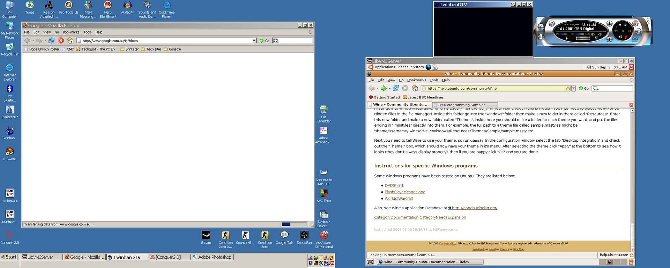Open the URL history dropdown in Ubuntu Firefox
Screen dimensions: 670x268
[x=573, y=88]
